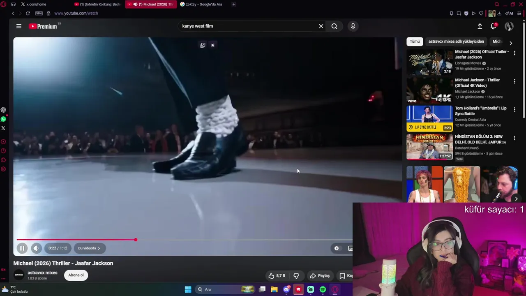Screen dimensions: 526x296
Task: Mute the tab via the speaker icon on the Michael tab
Action: click(x=135, y=4)
